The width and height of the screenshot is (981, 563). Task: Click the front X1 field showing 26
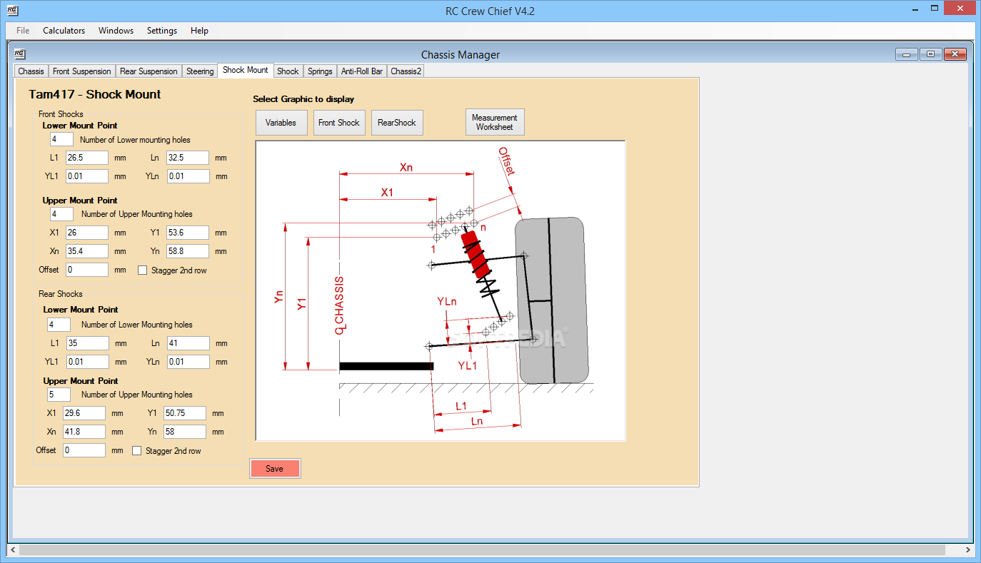(x=87, y=233)
